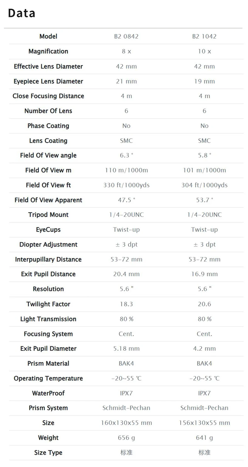Click the Diopter Adjustment label
Screen dimensions: 248x467
point(48,244)
